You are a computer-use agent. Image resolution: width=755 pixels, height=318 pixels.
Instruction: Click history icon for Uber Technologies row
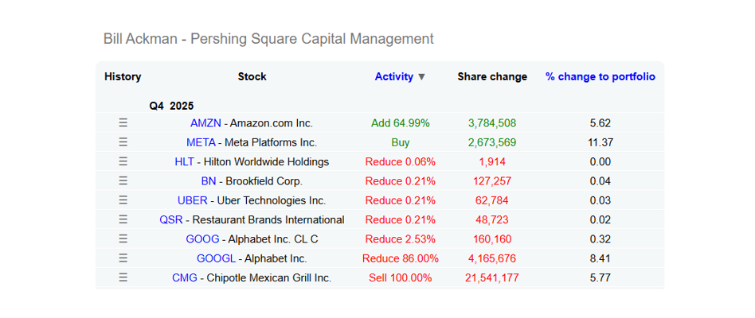coord(123,200)
